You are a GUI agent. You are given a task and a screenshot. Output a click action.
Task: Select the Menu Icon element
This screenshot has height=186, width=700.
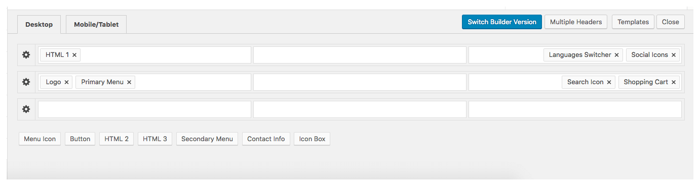(40, 139)
